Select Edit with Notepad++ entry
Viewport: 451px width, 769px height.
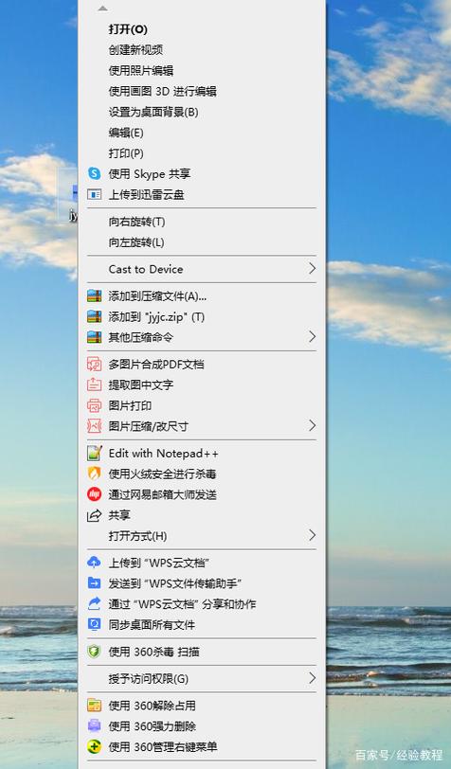(x=163, y=453)
